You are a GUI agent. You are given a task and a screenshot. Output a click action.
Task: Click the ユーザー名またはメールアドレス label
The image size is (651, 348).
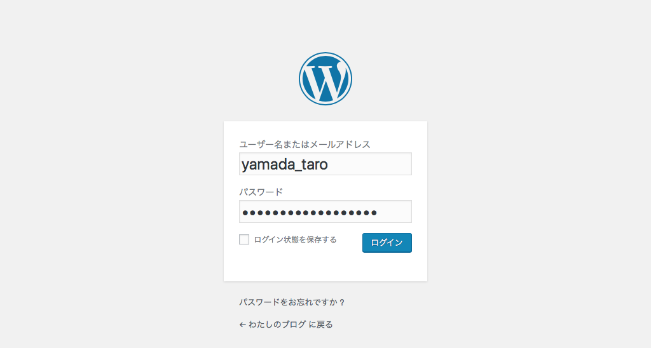[305, 144]
